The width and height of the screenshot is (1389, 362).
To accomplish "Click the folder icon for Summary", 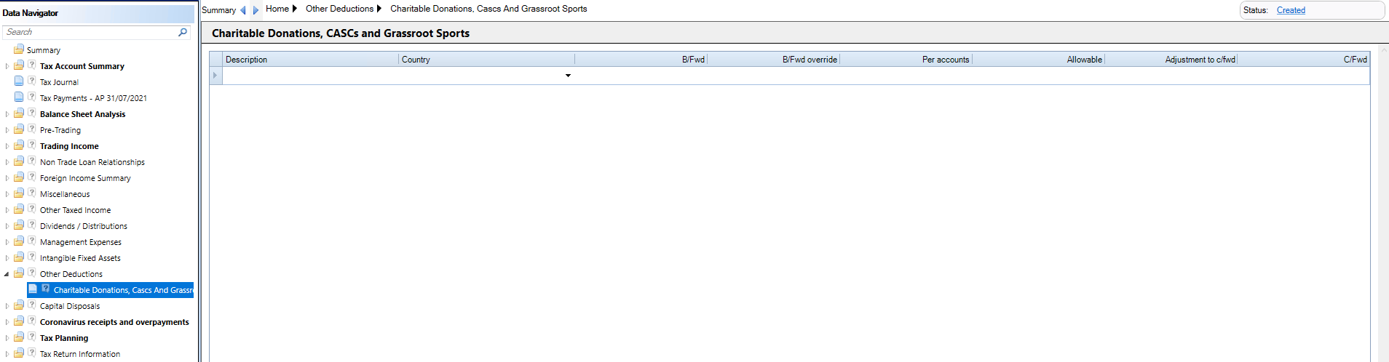I will click(x=19, y=49).
